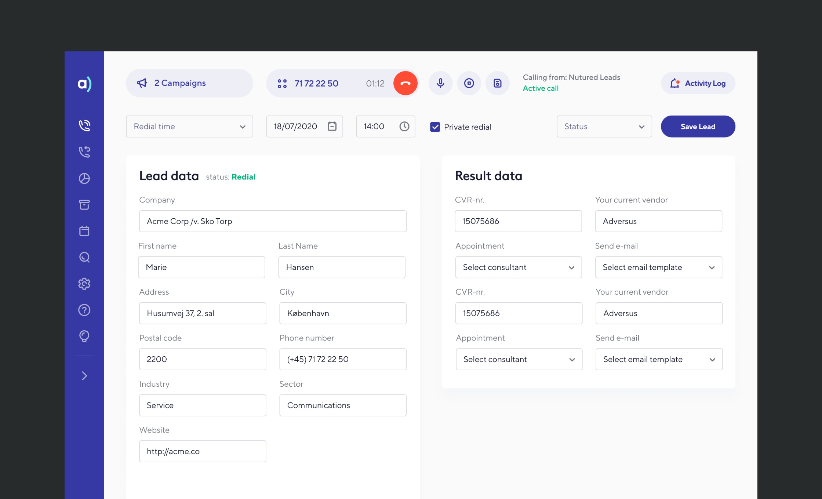Click the first CVR-nr. field
This screenshot has width=822, height=499.
(x=518, y=221)
